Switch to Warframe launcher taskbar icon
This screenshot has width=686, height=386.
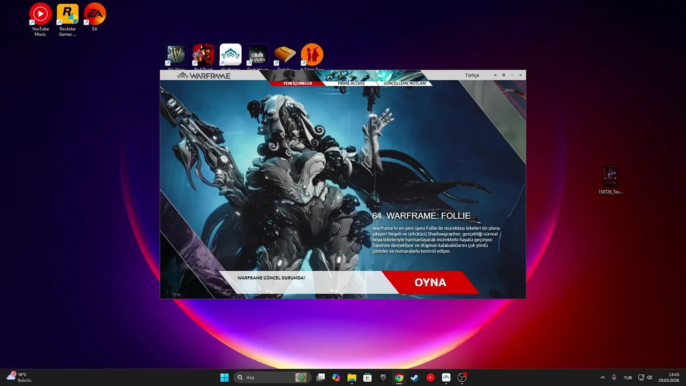(446, 377)
